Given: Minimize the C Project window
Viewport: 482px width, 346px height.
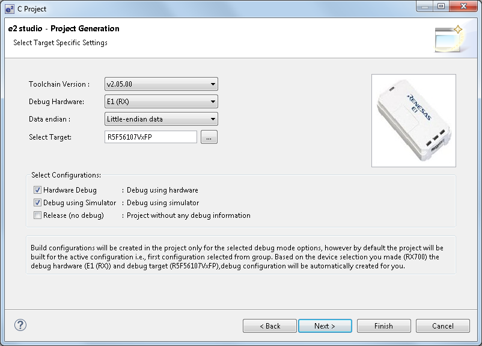Looking at the screenshot, I should 425,7.
